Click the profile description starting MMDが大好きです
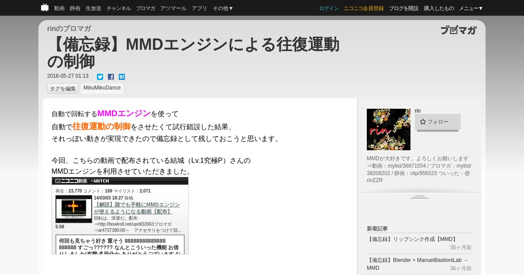 pyautogui.click(x=419, y=169)
